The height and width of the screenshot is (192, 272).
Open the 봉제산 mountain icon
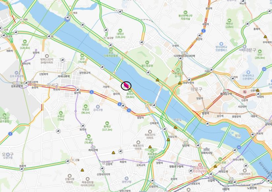click(107, 123)
